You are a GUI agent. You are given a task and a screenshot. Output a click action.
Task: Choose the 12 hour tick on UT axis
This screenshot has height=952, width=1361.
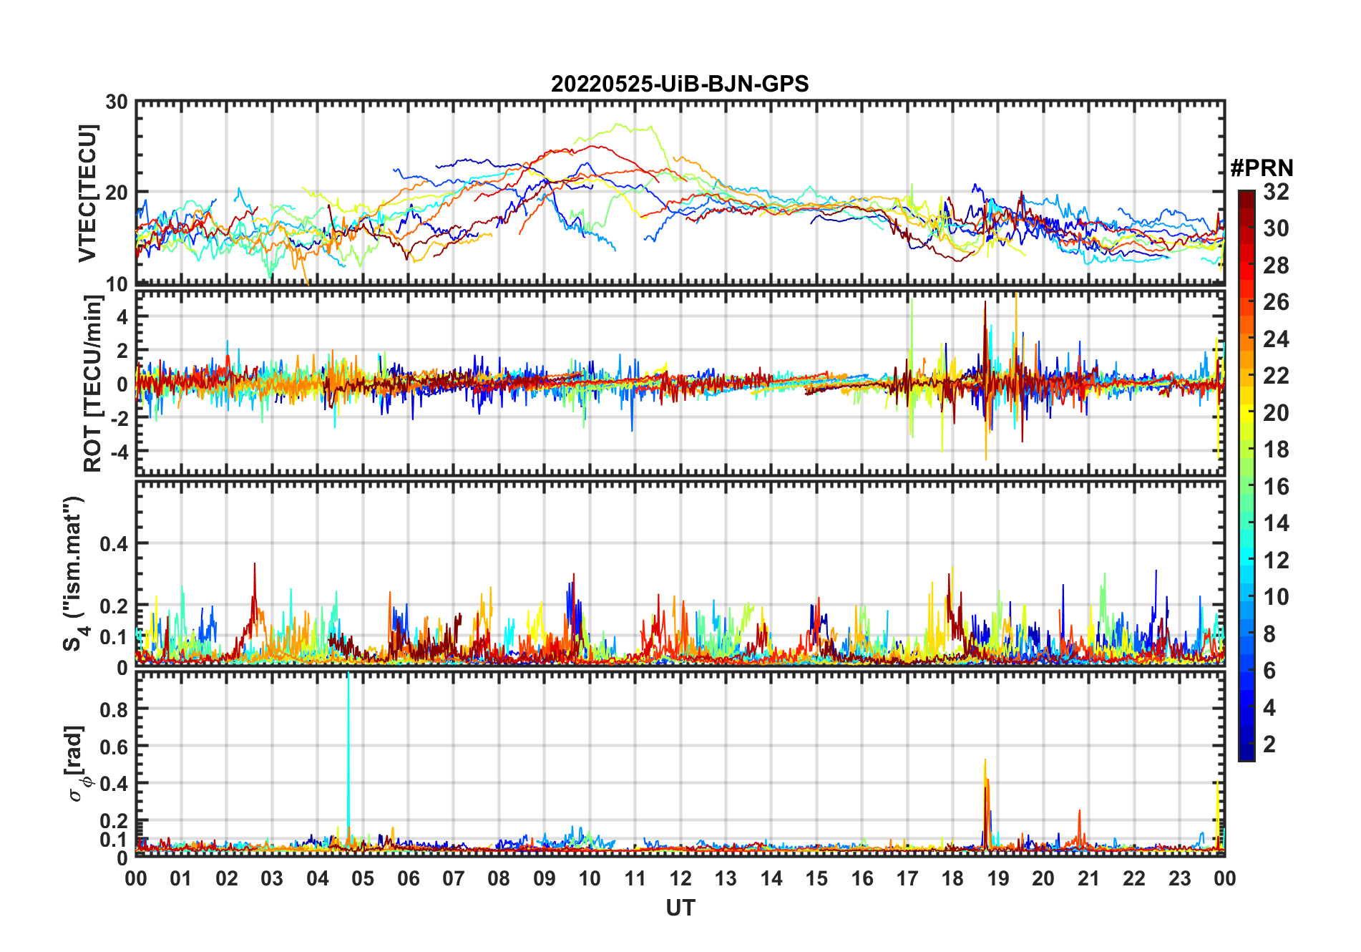tap(680, 879)
